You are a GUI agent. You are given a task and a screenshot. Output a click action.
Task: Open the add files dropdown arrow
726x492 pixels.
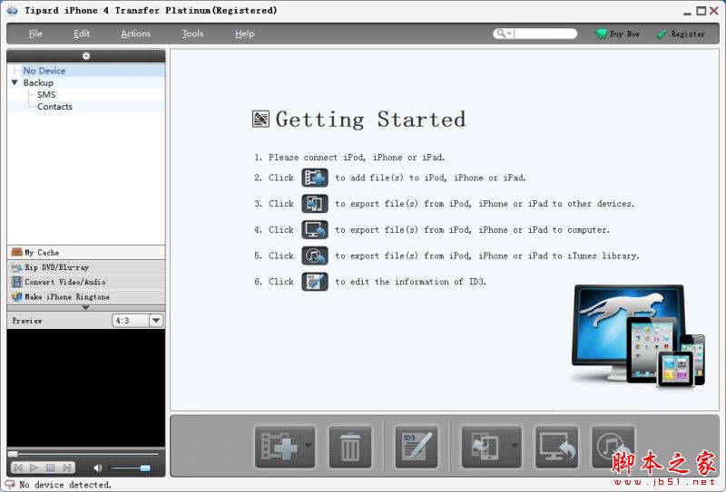coord(309,446)
